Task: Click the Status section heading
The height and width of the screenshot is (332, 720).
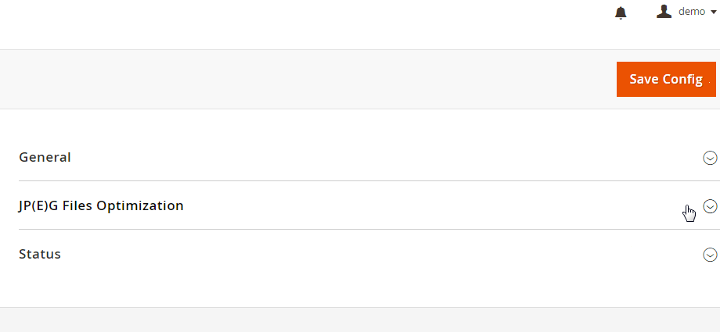Action: [x=40, y=254]
